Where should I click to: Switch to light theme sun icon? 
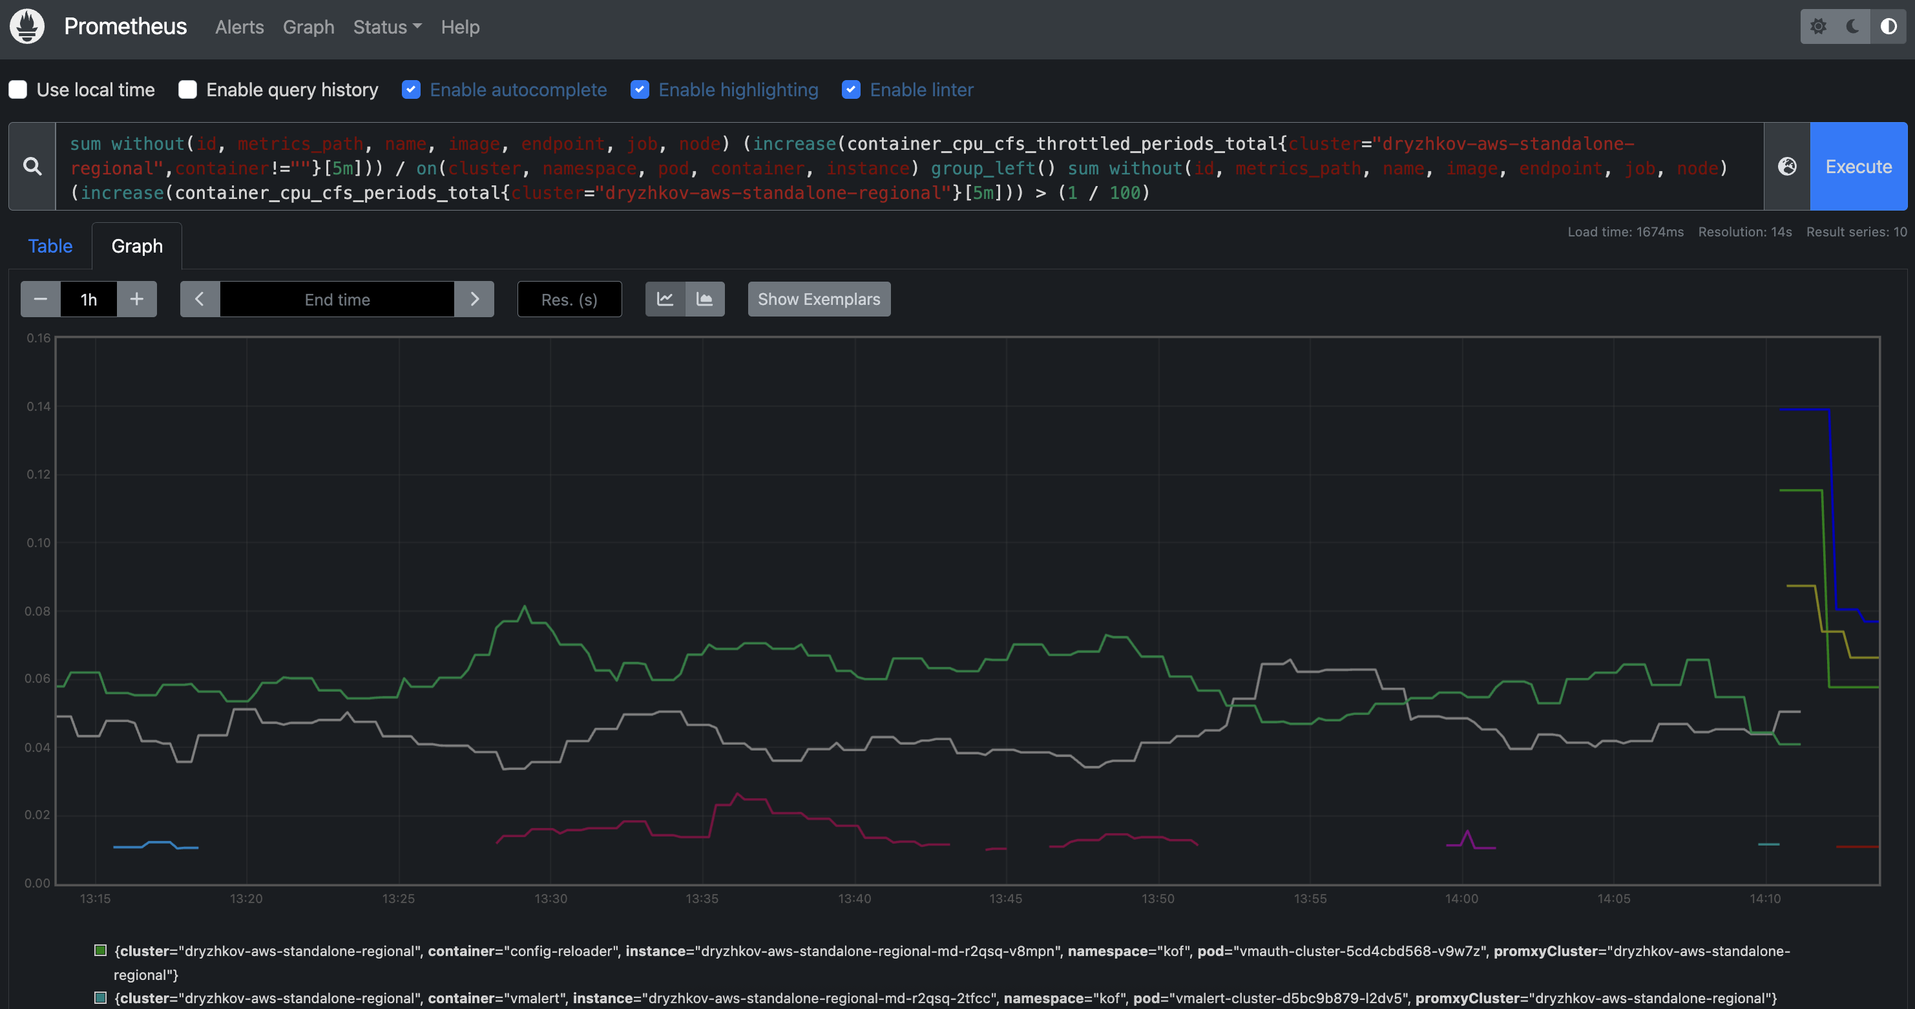(1818, 26)
